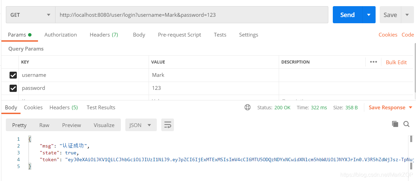Send the request
Viewport: 416px width, 181px height.
(347, 15)
